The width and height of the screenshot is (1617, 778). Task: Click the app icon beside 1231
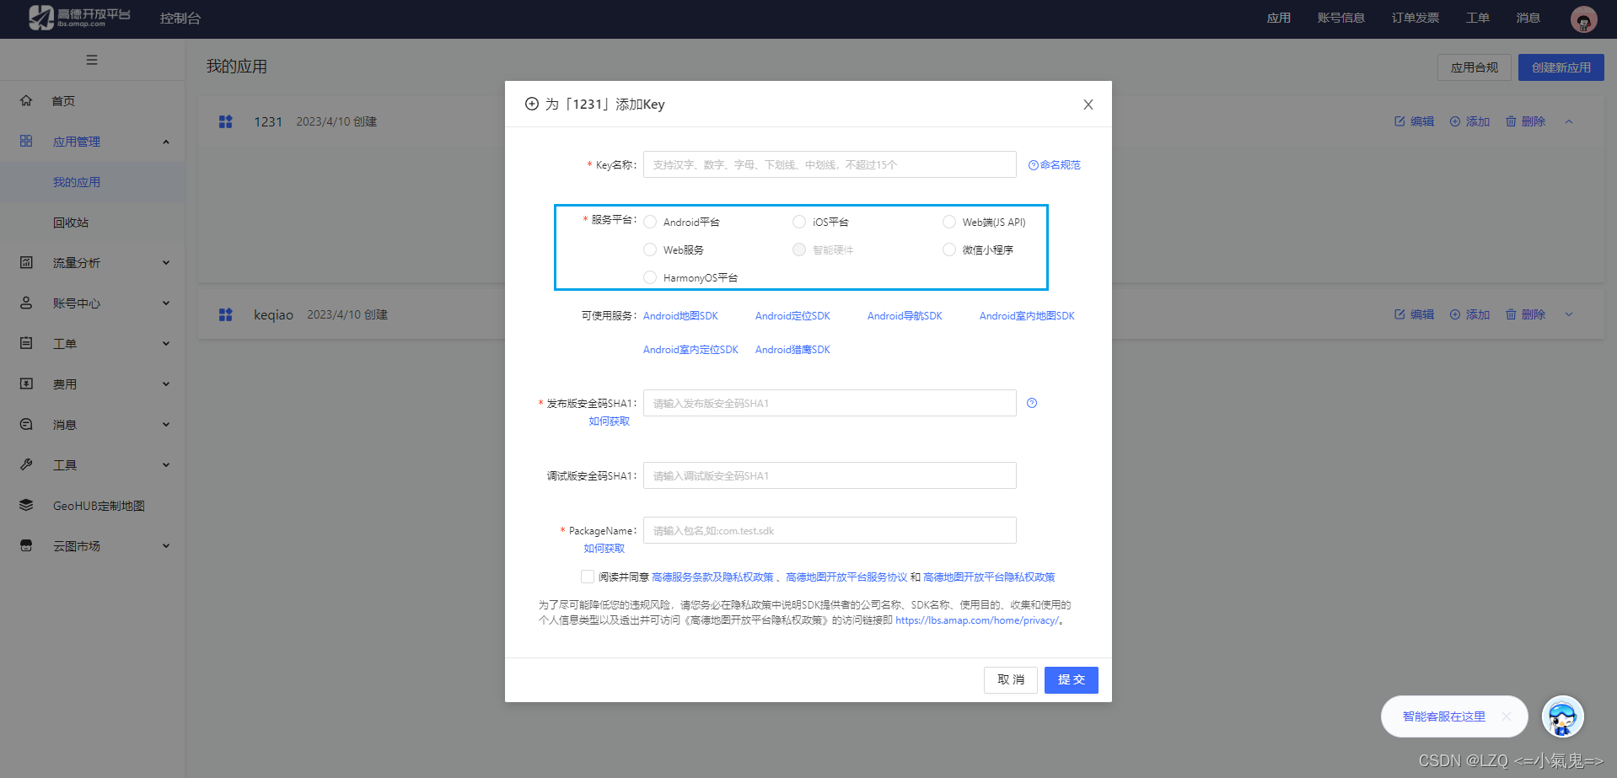pyautogui.click(x=226, y=121)
